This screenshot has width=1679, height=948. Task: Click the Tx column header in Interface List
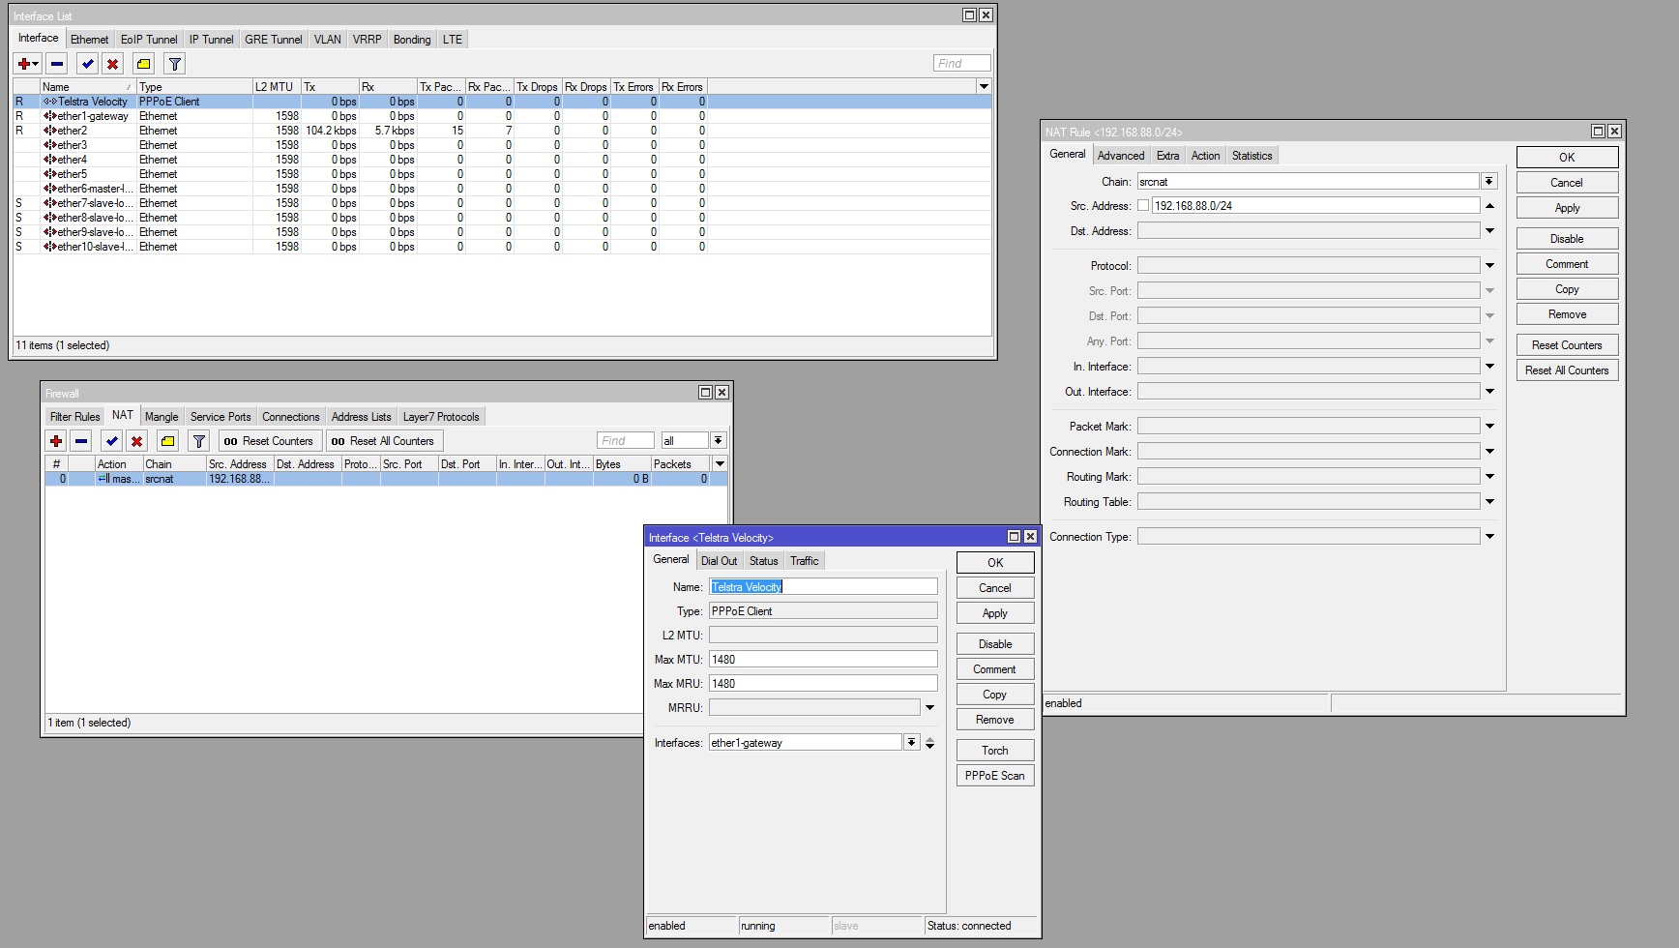329,87
